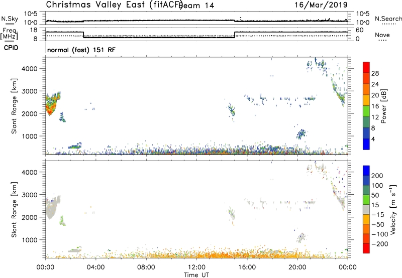Click the 'N.Search' legend label
The height and width of the screenshot is (278, 402).
[x=388, y=19]
